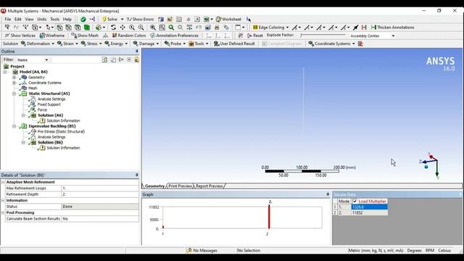The height and width of the screenshot is (261, 464).
Task: Open Annotation Preferences
Action: tap(174, 36)
